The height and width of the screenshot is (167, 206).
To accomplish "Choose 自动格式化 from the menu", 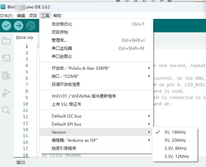I will [96, 24].
